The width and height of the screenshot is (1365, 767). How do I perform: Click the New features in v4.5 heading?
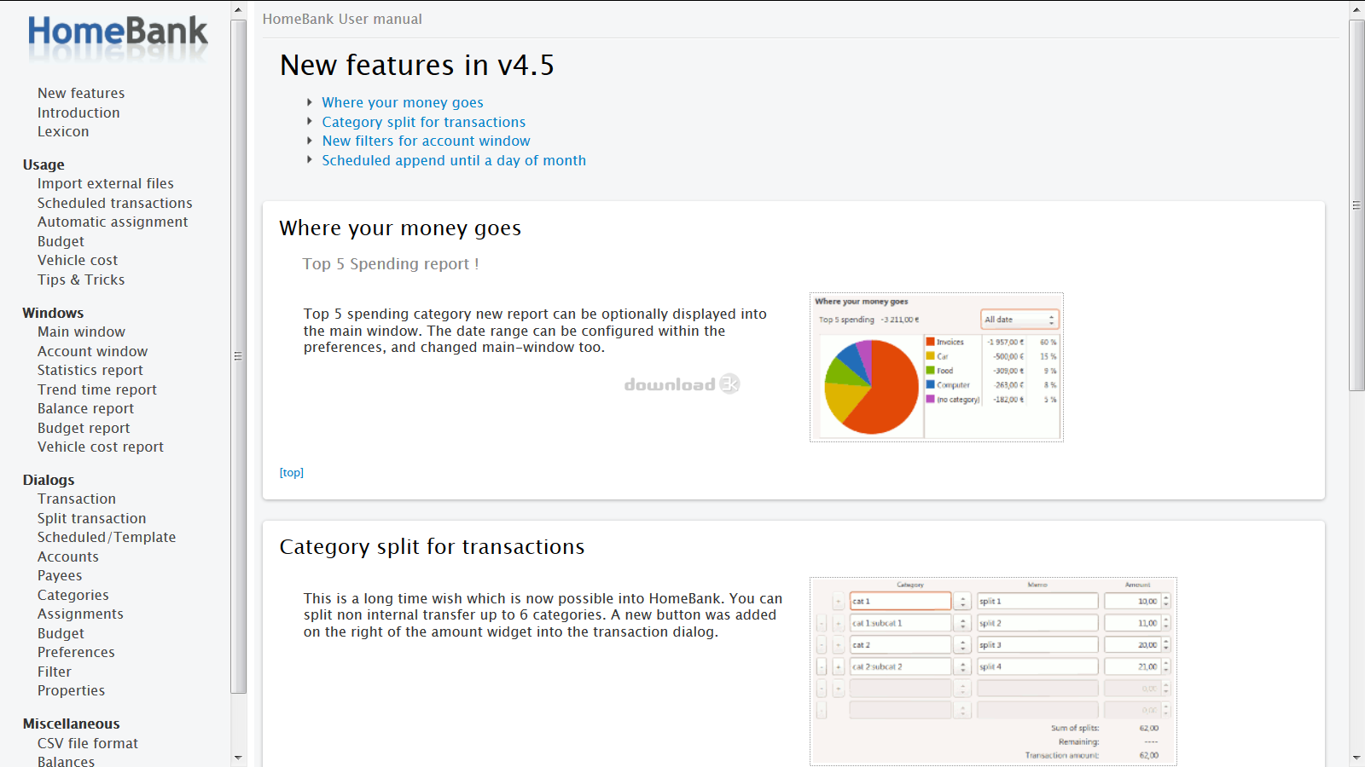(417, 66)
